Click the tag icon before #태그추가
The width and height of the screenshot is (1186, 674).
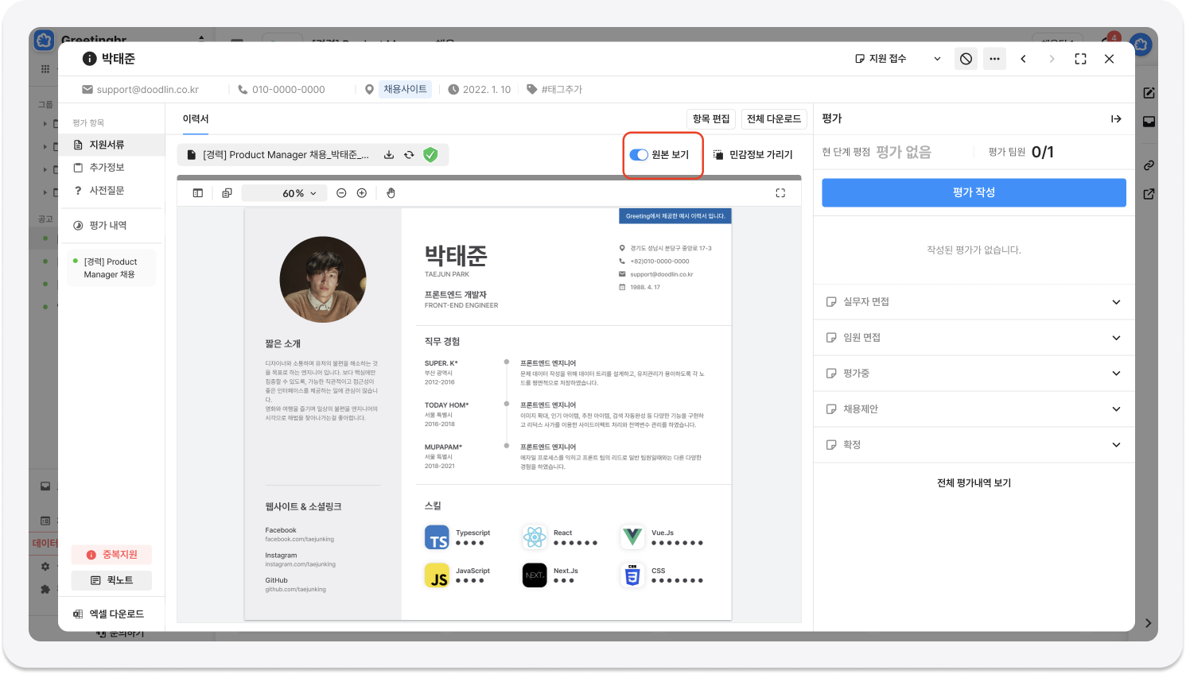coord(531,90)
